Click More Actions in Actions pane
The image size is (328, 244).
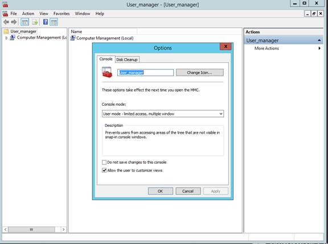266,48
